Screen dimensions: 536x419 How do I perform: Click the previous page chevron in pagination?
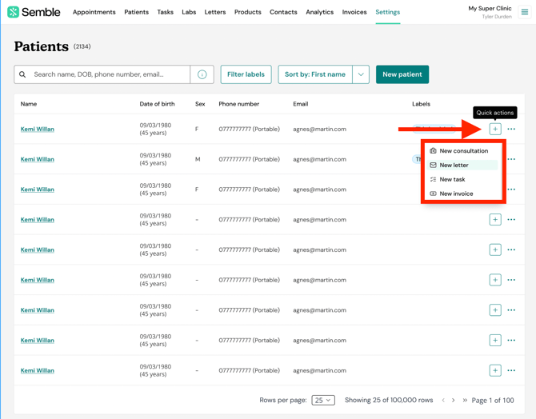click(443, 400)
